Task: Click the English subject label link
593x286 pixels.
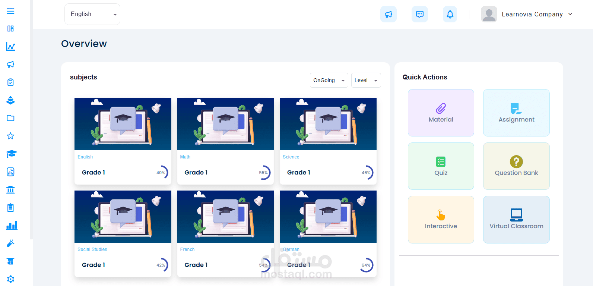Action: (85, 157)
